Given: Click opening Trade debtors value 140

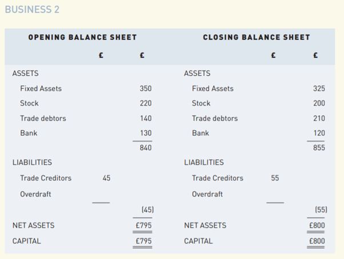Looking at the screenshot, I should pyautogui.click(x=145, y=118).
